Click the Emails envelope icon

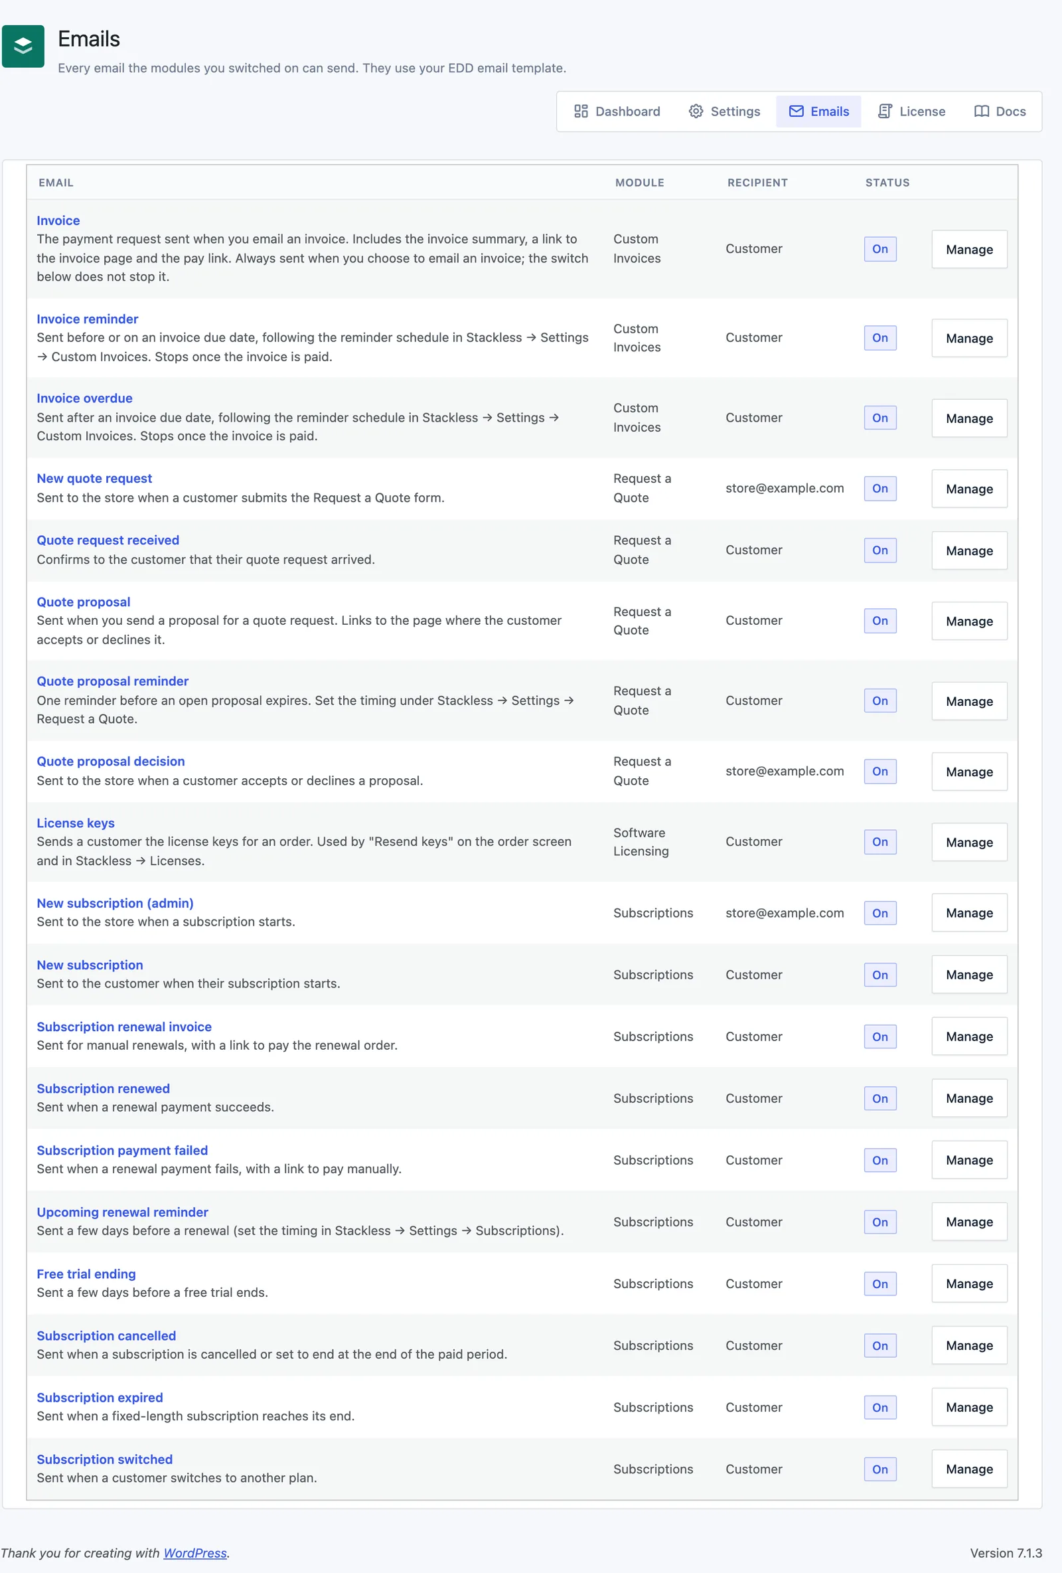796,111
